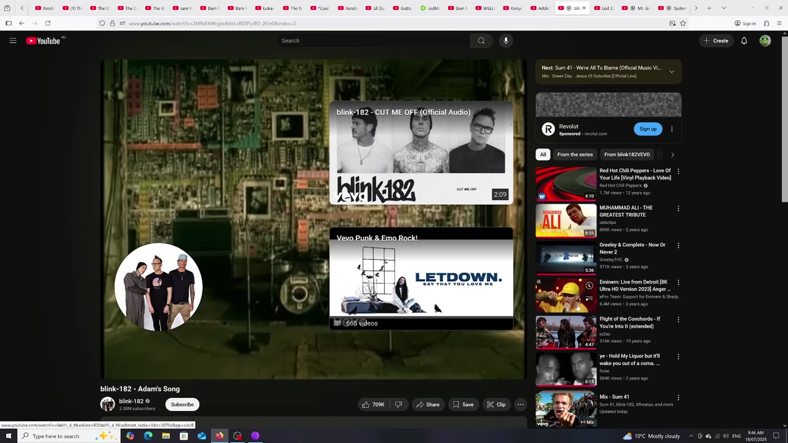
Task: Open the blink-182 channel name link
Action: coord(131,401)
